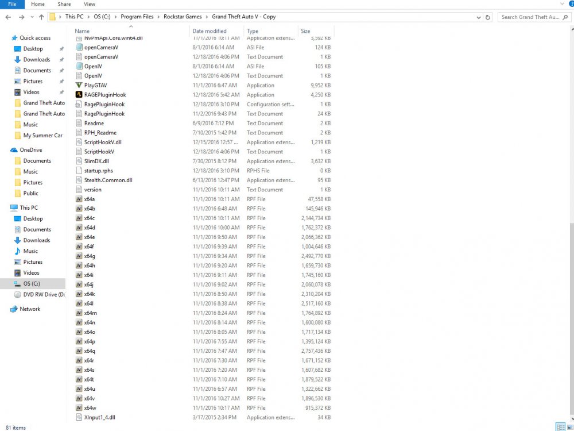Click 'This PC' in address breadcrumb
The width and height of the screenshot is (574, 431).
pyautogui.click(x=74, y=17)
